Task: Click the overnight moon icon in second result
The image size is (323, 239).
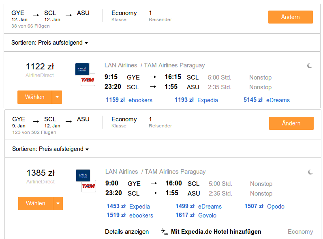Action: click(310, 172)
